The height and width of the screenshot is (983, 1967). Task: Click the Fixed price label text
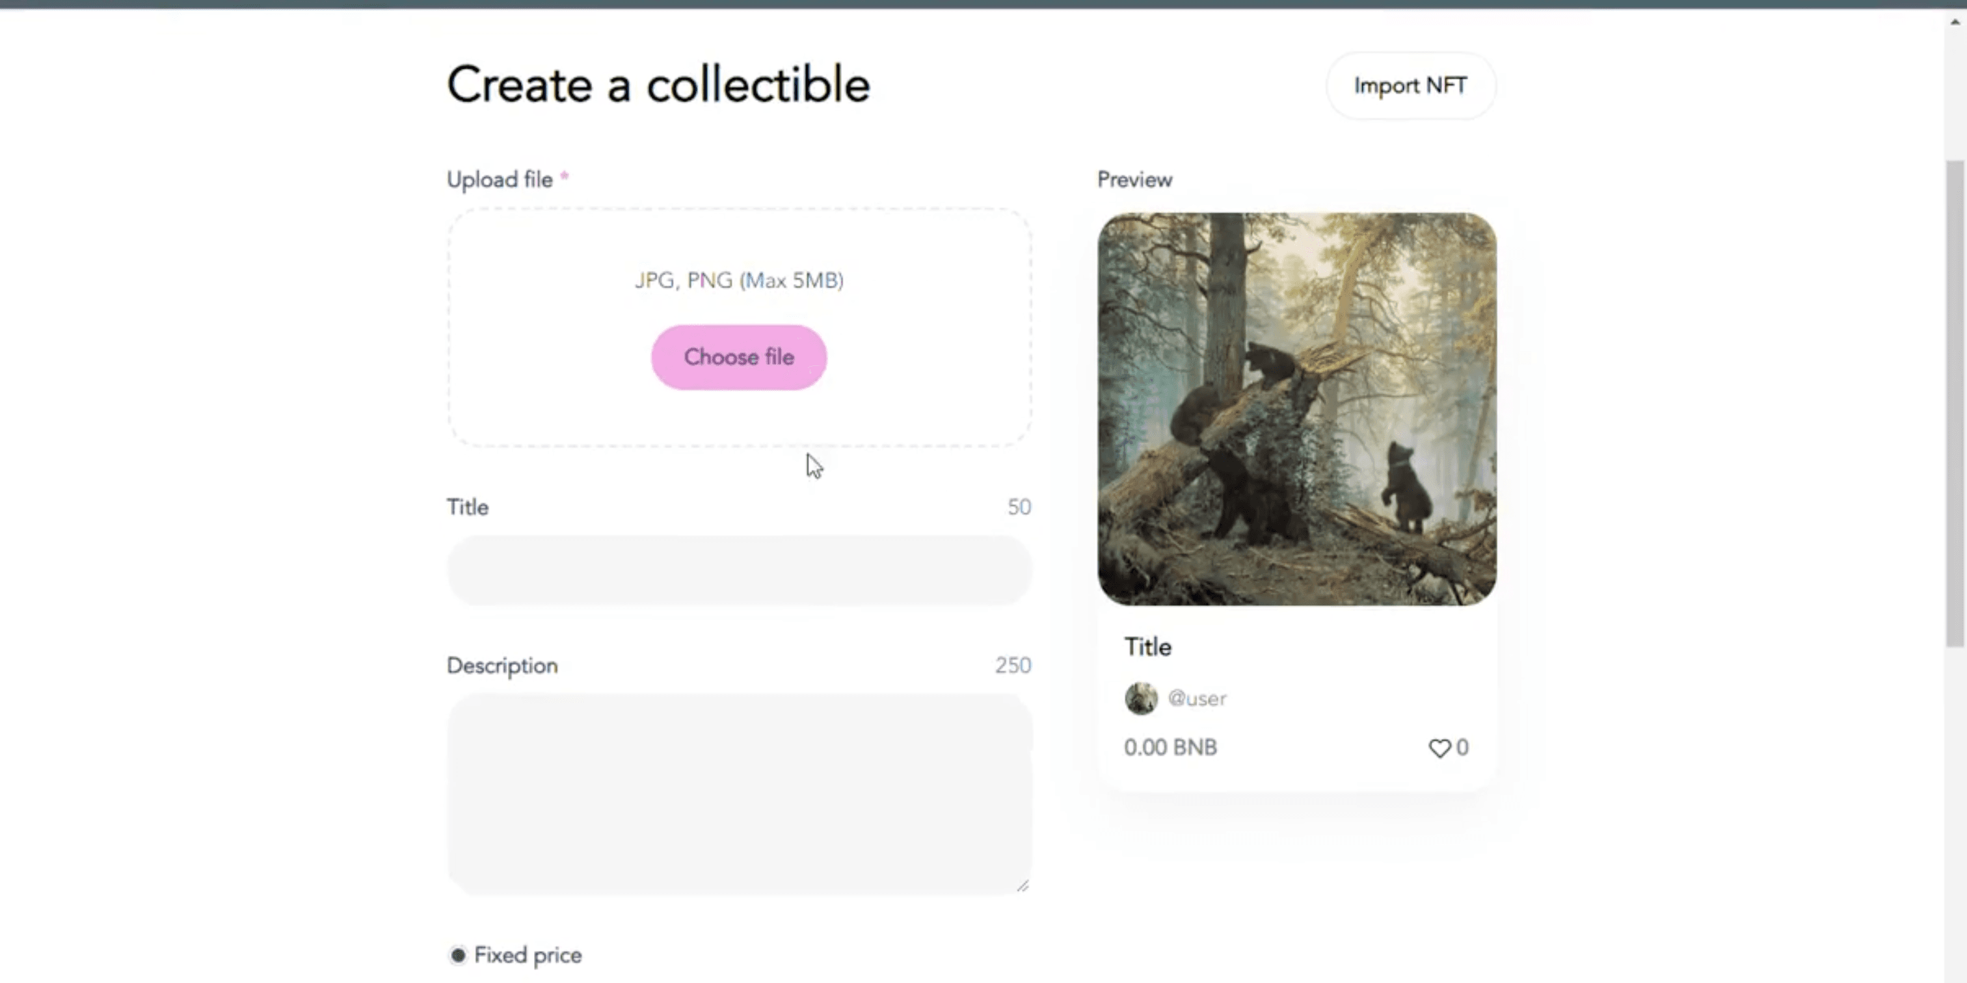(528, 955)
